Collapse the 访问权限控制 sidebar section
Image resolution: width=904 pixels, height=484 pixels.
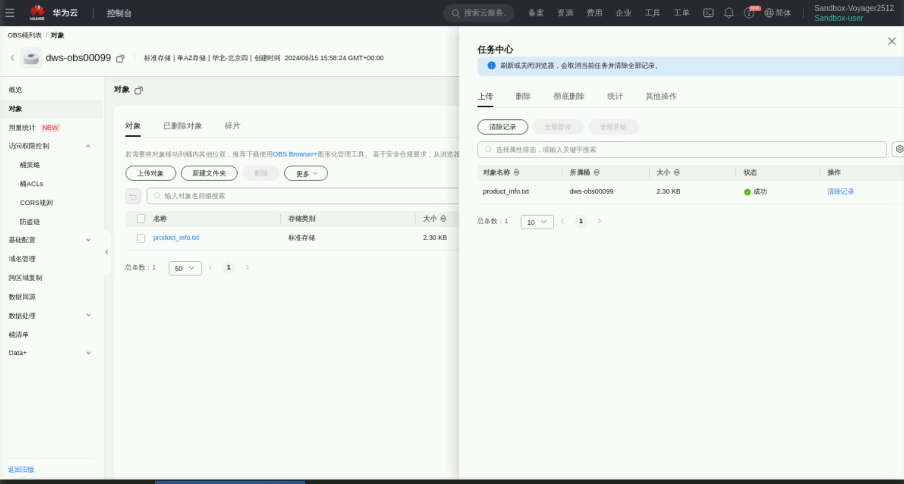coord(88,146)
